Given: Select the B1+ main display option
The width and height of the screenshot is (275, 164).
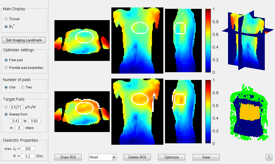Looking at the screenshot, I should coord(6,27).
